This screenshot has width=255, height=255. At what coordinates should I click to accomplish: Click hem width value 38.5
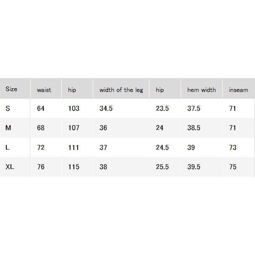pyautogui.click(x=194, y=128)
